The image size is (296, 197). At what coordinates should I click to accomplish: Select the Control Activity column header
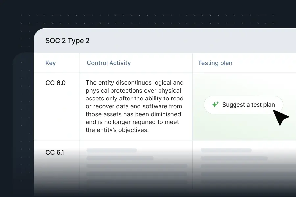coord(109,63)
